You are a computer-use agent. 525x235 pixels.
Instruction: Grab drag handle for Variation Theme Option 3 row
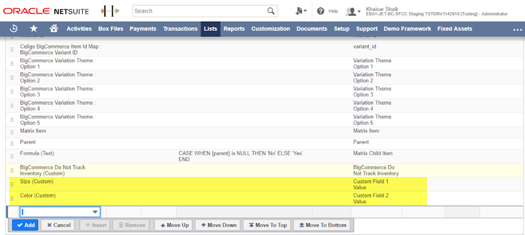pyautogui.click(x=12, y=92)
